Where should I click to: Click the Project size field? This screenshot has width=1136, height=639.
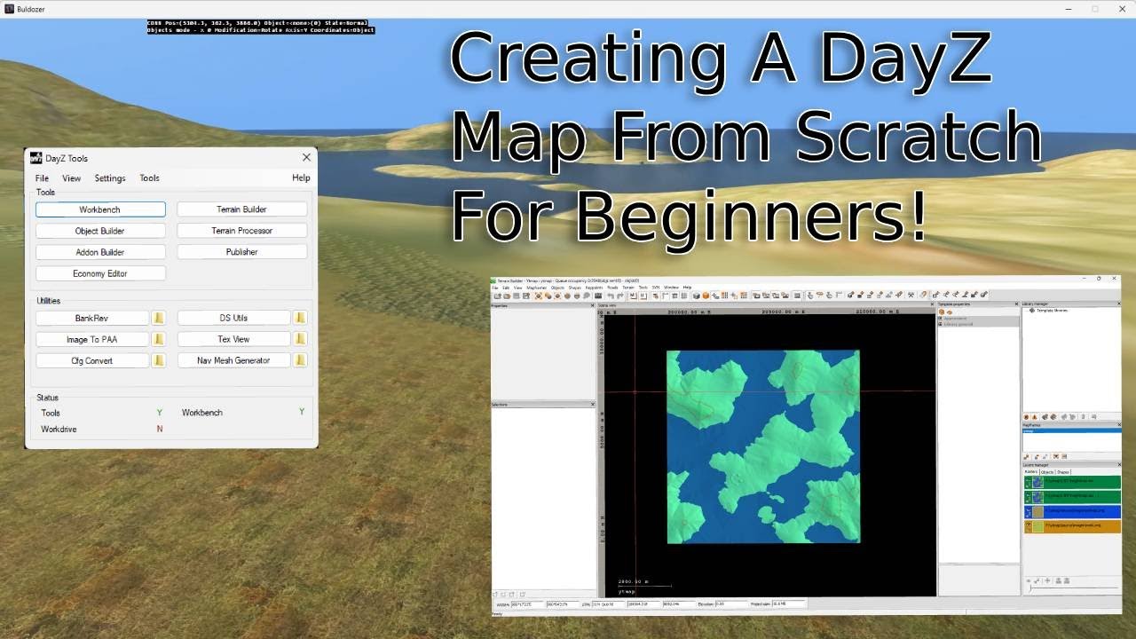pyautogui.click(x=789, y=603)
